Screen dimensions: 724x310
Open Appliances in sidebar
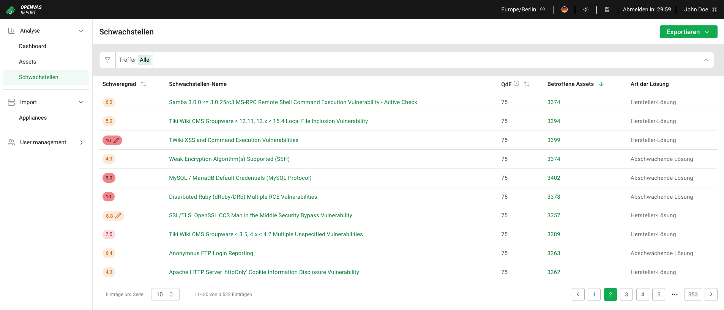(33, 118)
